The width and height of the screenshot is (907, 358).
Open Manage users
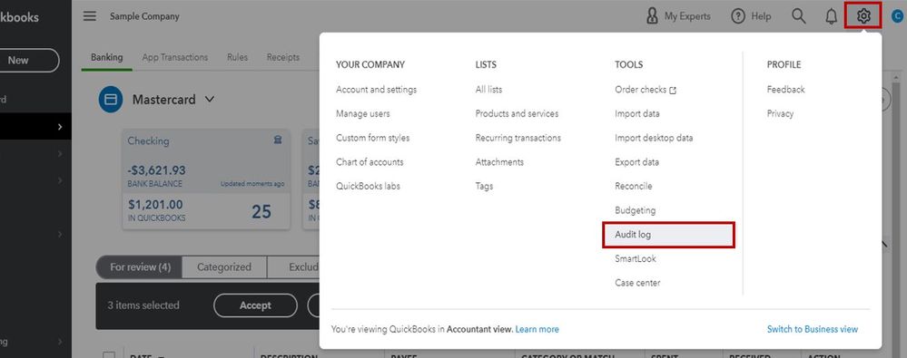tap(362, 114)
